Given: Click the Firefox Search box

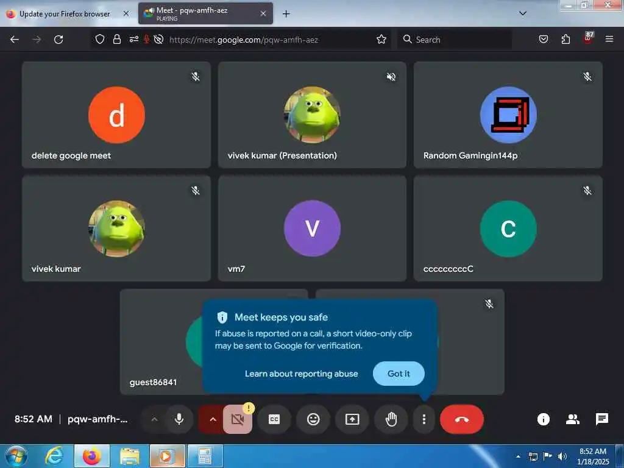Looking at the screenshot, I should 455,40.
